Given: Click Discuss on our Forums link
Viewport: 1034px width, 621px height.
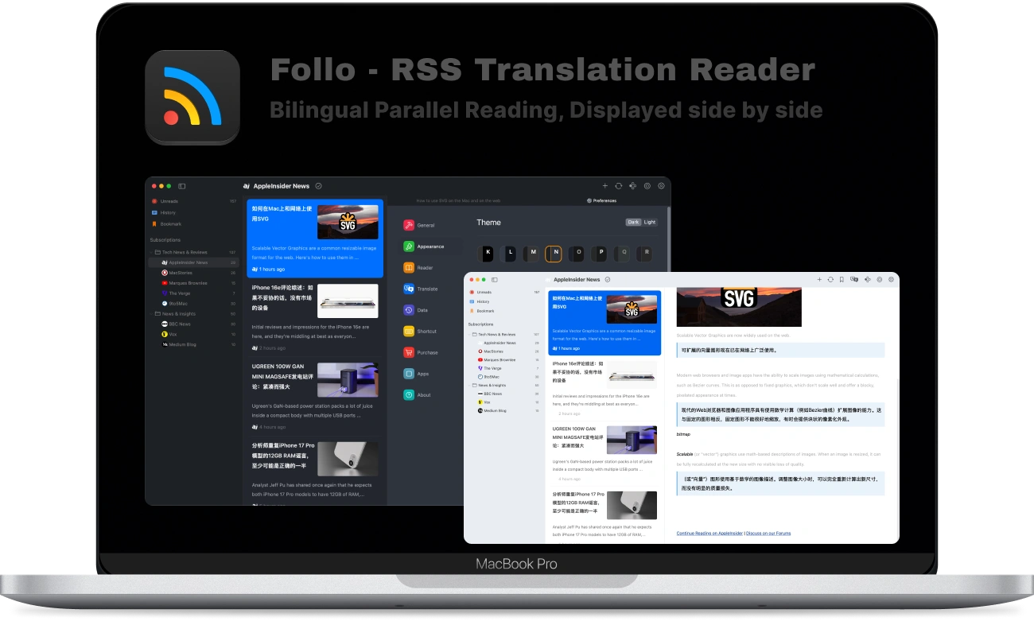Looking at the screenshot, I should pos(768,534).
